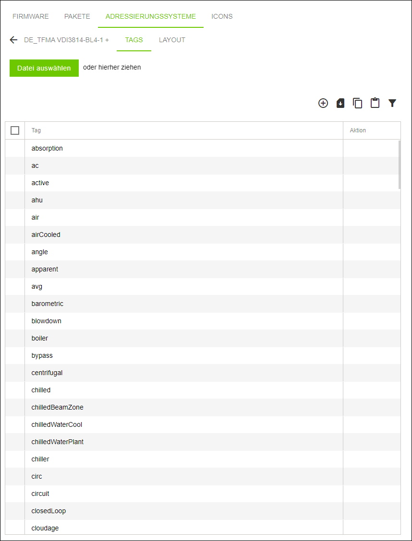412x541 pixels.
Task: Open the filter funnel icon
Action: click(x=392, y=103)
